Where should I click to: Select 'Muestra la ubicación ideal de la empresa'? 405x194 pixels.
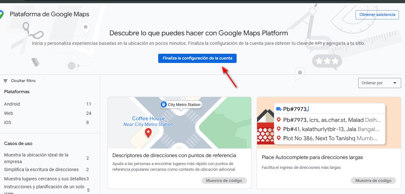coord(36,158)
